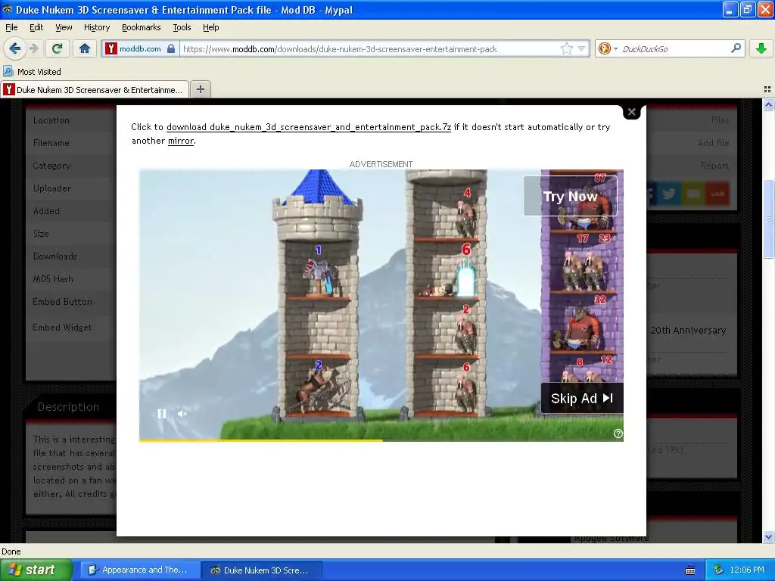The width and height of the screenshot is (775, 581).
Task: Pause the advertisement video
Action: coord(162,414)
